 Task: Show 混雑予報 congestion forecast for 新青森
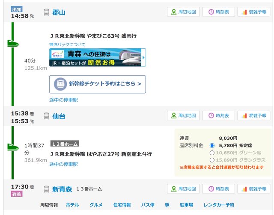pos(254,188)
